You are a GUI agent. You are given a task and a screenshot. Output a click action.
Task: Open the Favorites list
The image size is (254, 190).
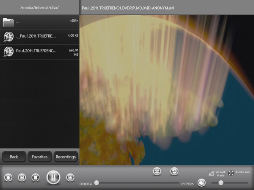(40, 157)
